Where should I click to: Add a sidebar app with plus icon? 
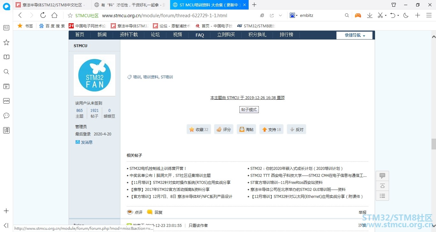point(6,211)
